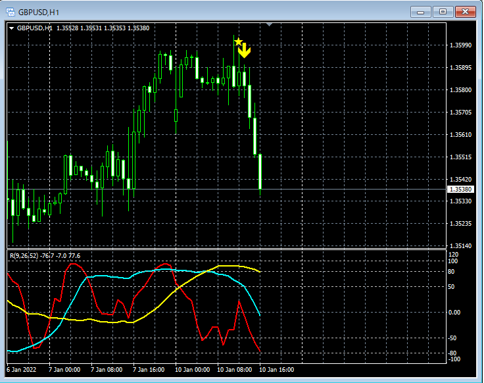Image resolution: width=484 pixels, height=383 pixels.
Task: Click the 1.35895 price scale label
Action: (460, 68)
